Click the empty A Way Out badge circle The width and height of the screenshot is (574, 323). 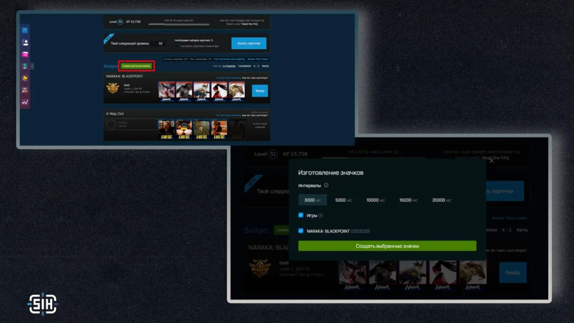pyautogui.click(x=112, y=124)
